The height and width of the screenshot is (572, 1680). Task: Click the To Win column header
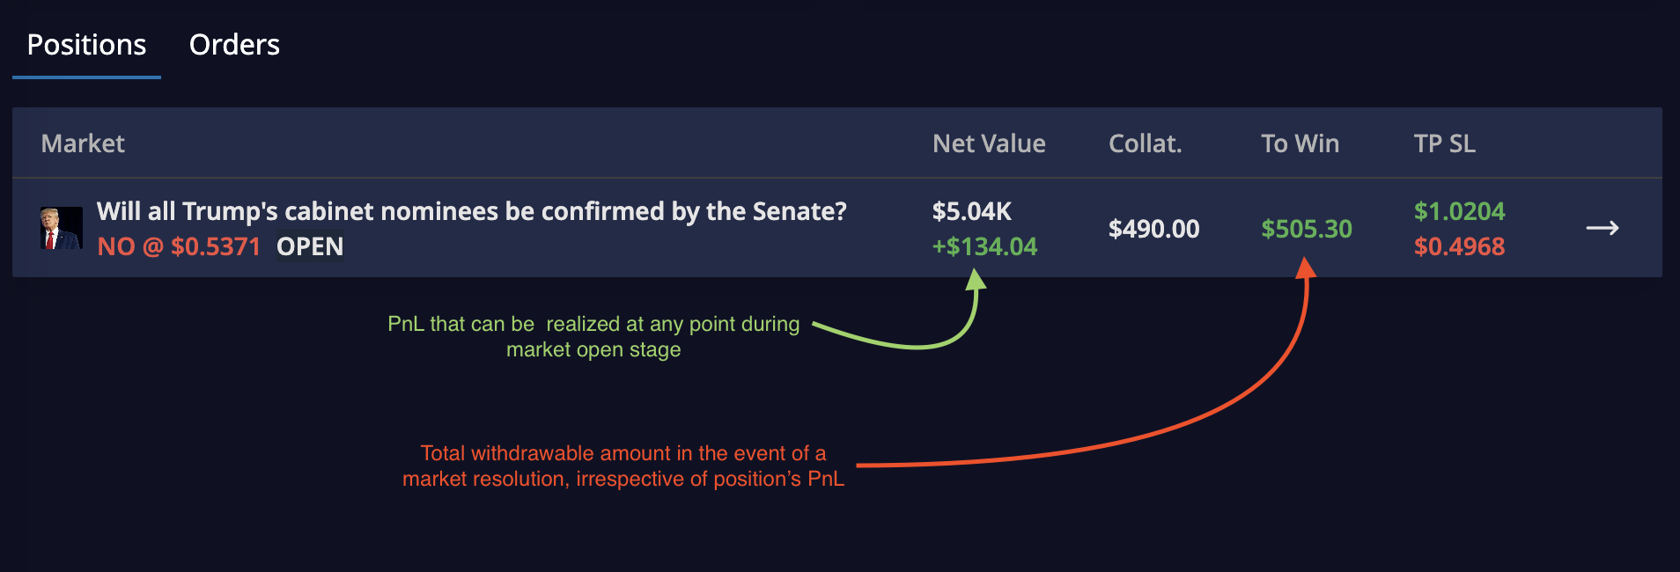pos(1300,143)
